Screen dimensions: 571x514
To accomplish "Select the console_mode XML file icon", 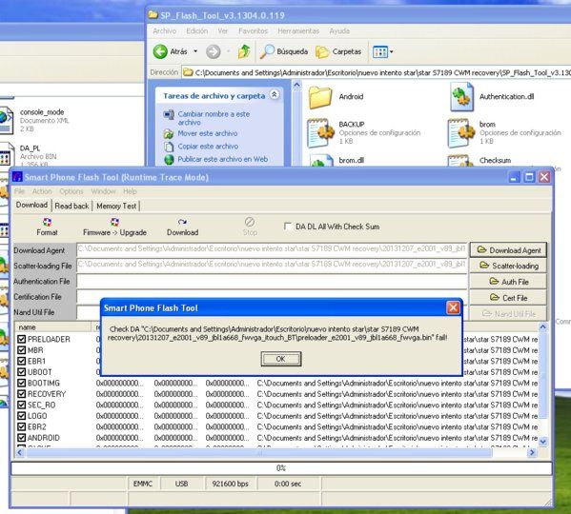I will pyautogui.click(x=7, y=120).
